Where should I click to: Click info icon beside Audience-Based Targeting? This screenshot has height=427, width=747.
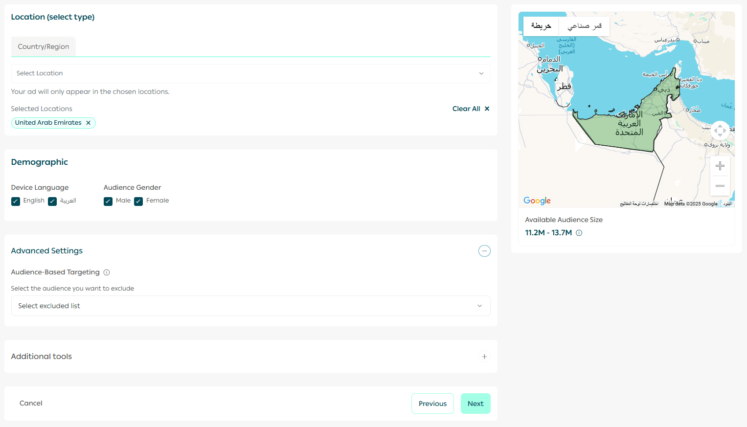coord(107,272)
